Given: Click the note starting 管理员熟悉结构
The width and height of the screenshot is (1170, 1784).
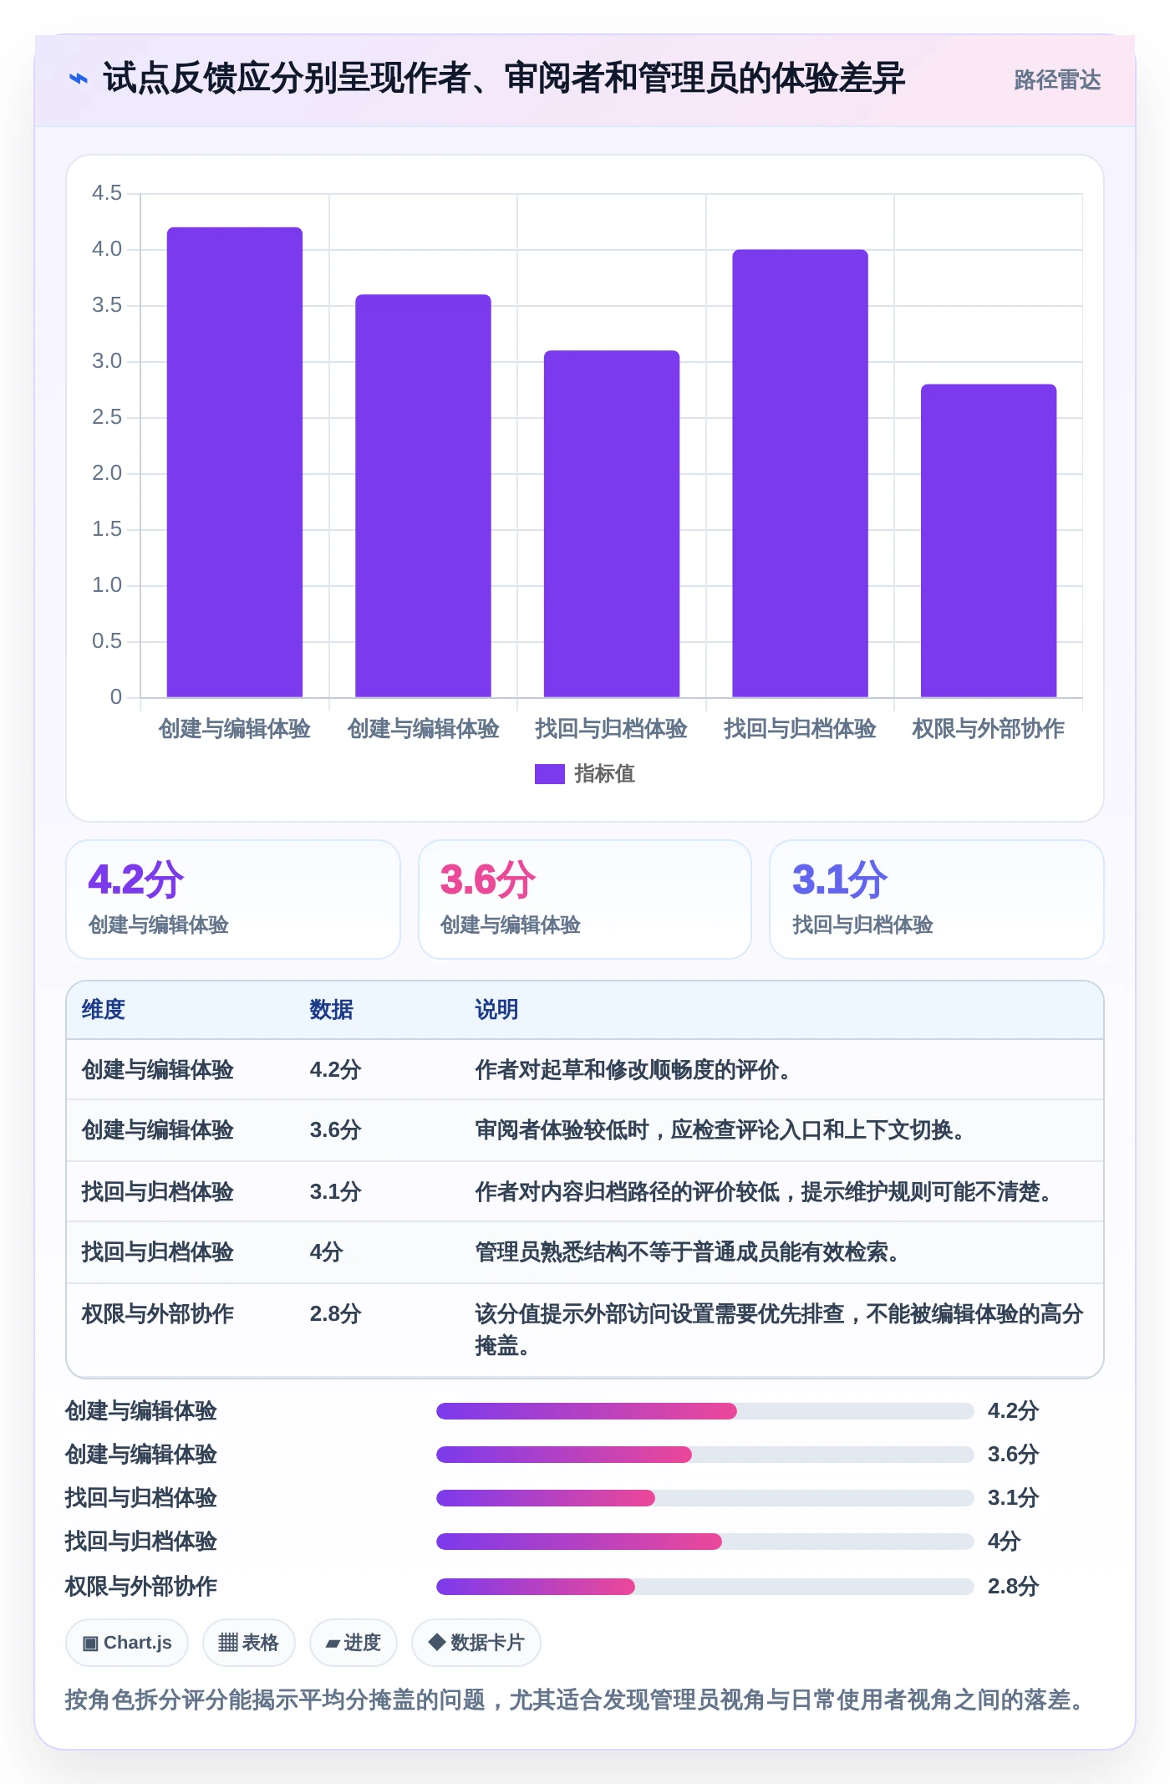Looking at the screenshot, I should click(x=687, y=1252).
